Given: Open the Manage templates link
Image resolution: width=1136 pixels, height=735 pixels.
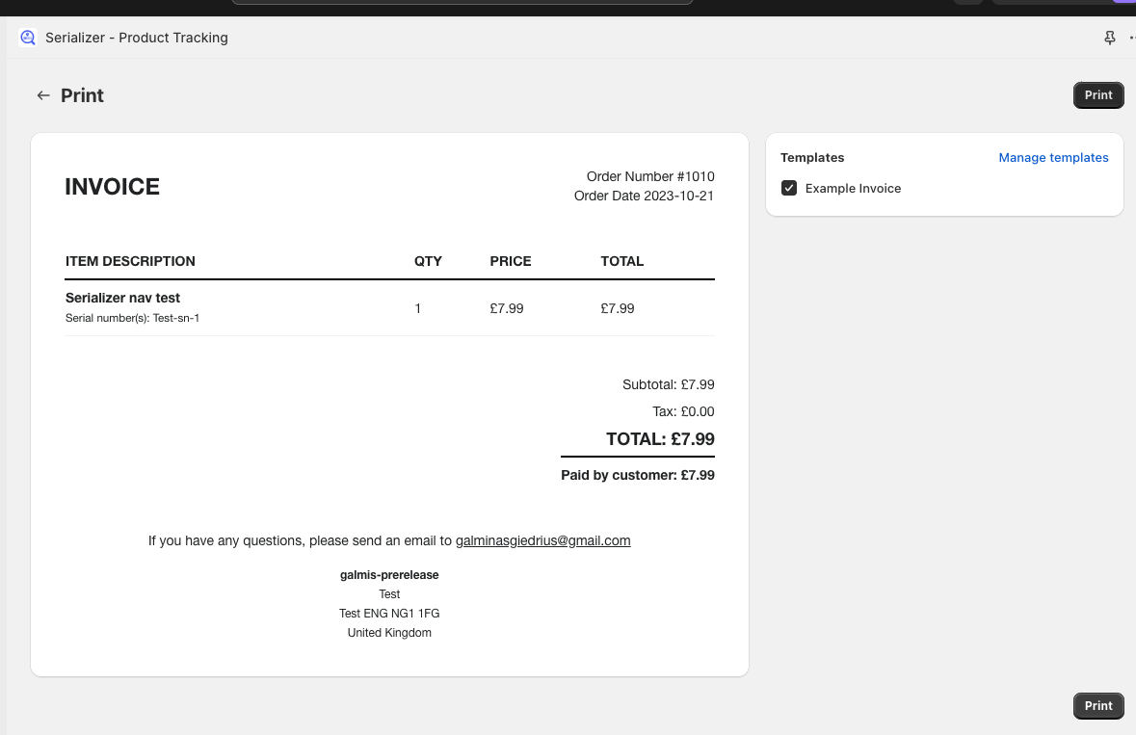Looking at the screenshot, I should (1053, 157).
